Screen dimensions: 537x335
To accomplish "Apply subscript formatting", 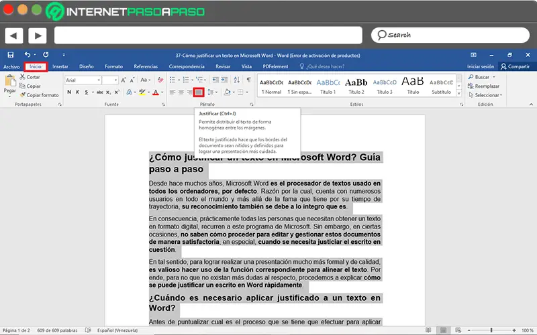I will click(x=108, y=92).
